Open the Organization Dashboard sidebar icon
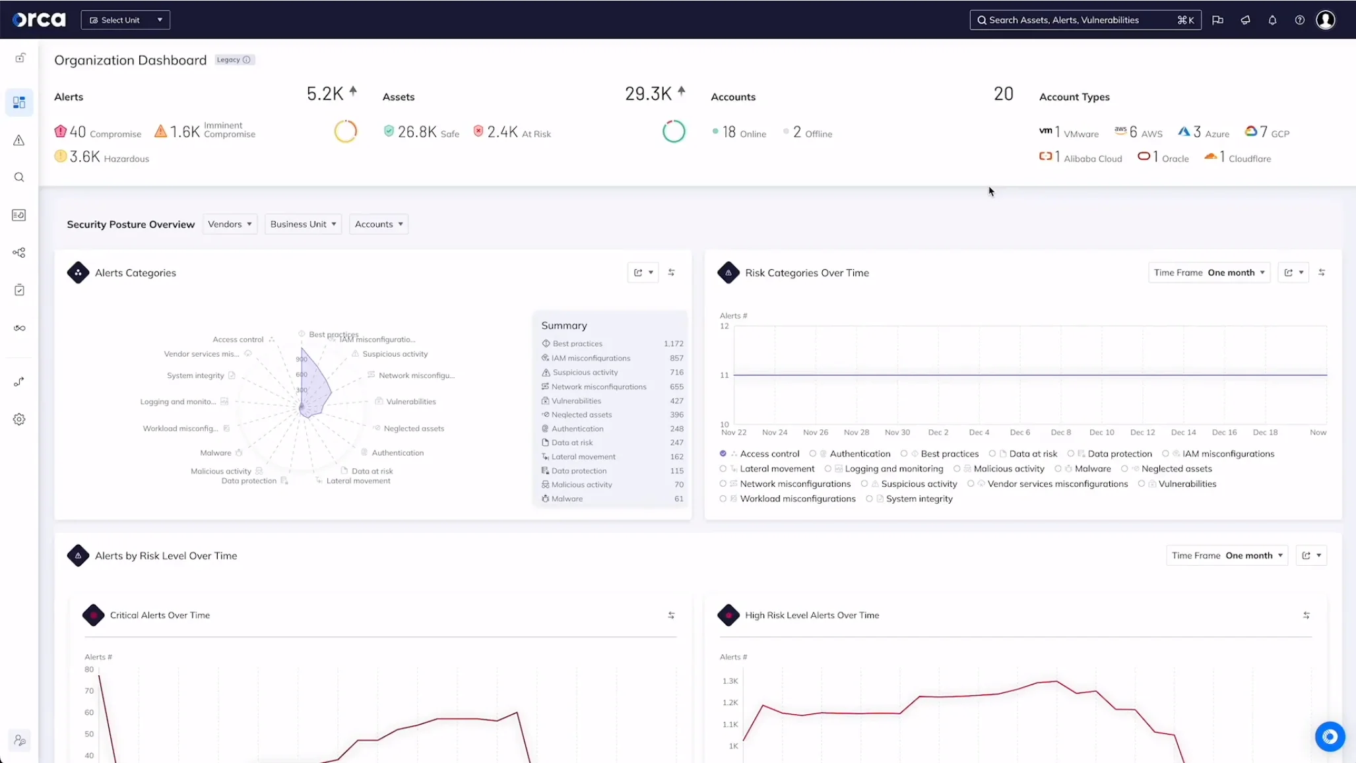The width and height of the screenshot is (1356, 763). tap(19, 102)
